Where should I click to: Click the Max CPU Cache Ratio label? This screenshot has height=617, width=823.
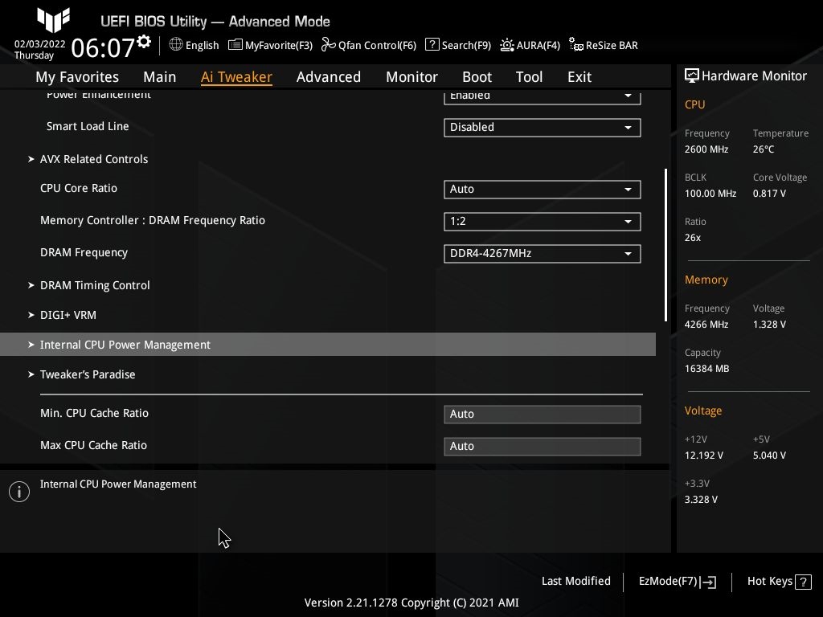(93, 445)
